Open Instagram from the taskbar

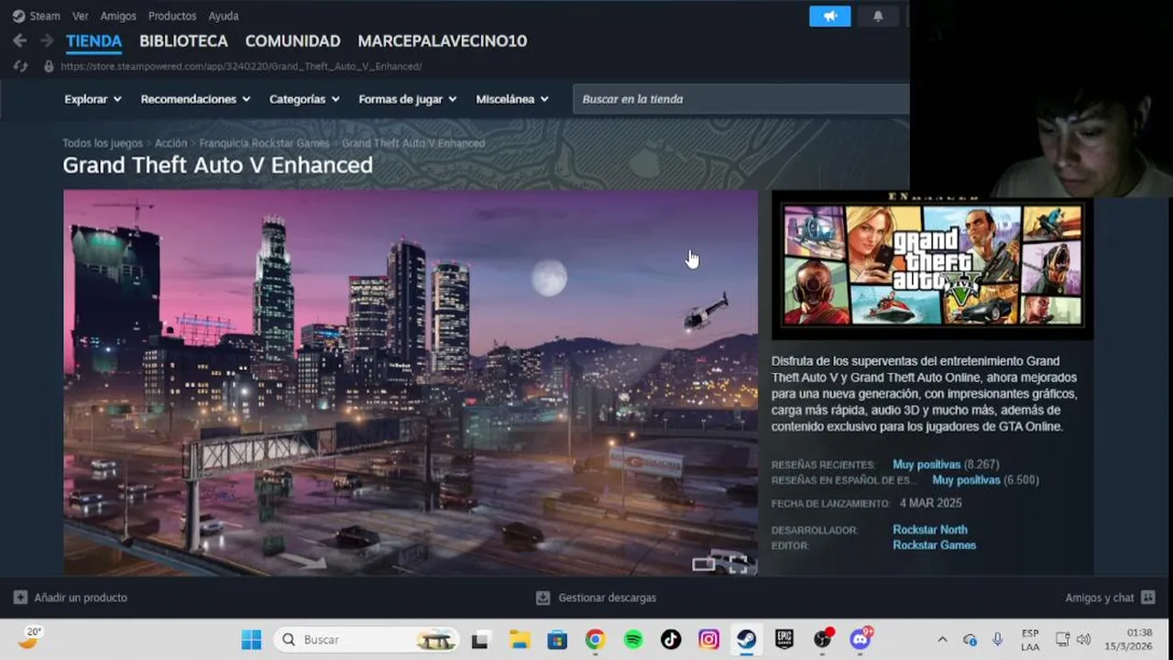[708, 640]
